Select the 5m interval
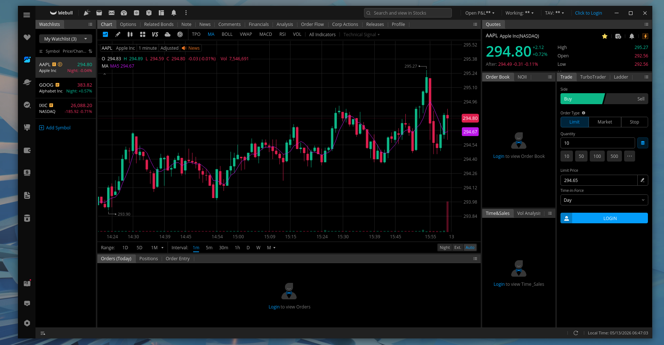Image resolution: width=664 pixels, height=345 pixels. 209,248
